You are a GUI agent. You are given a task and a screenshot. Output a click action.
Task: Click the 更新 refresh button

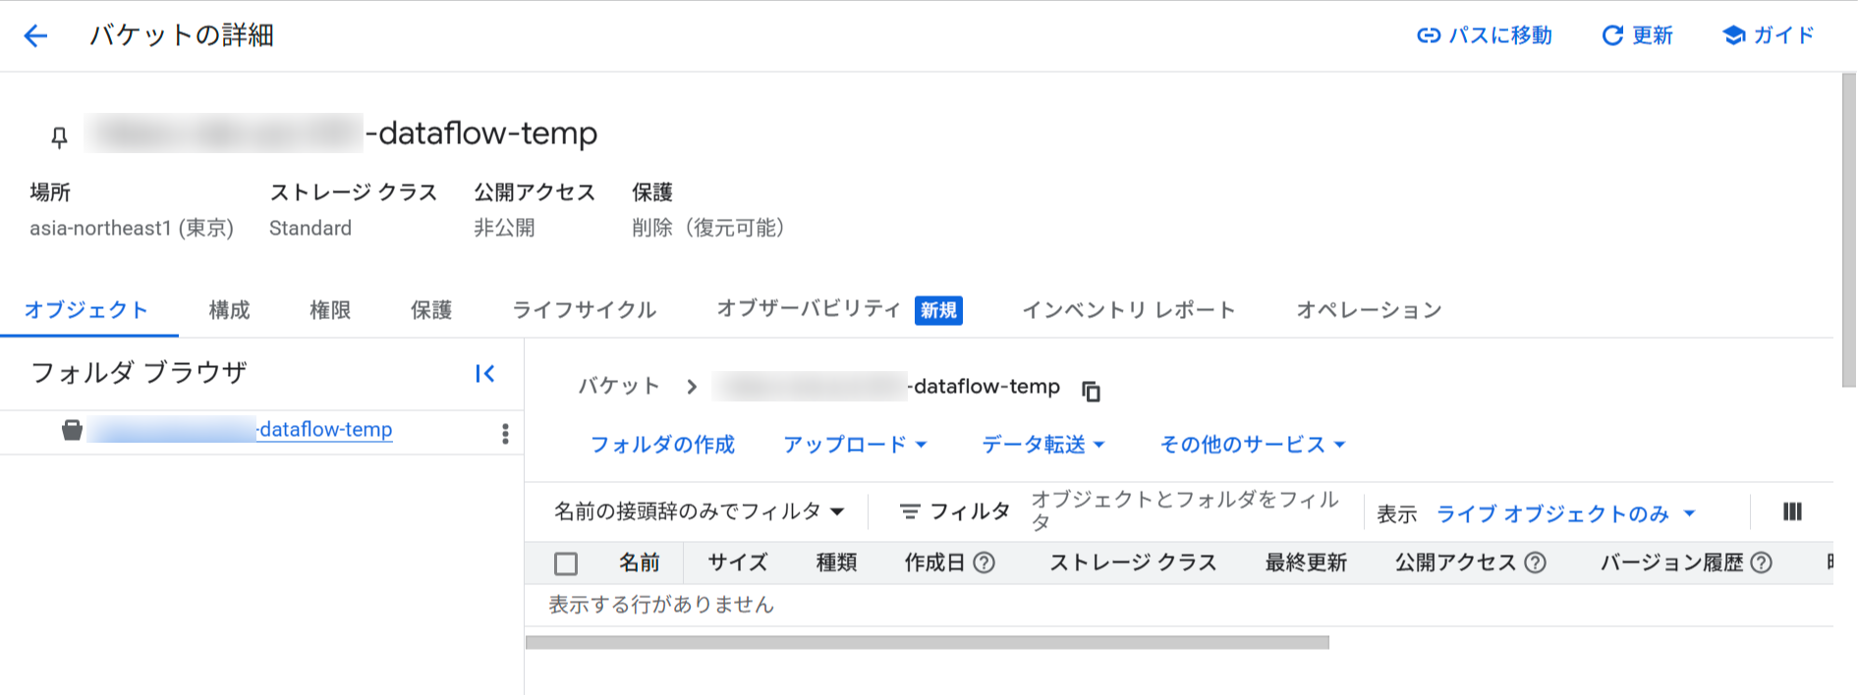click(x=1637, y=36)
